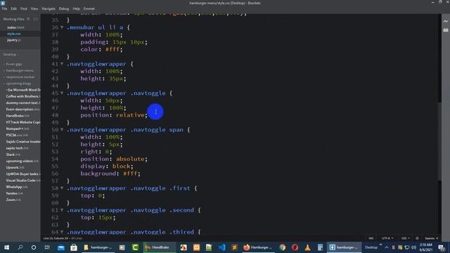
Task: Split the editor view icon beside Working Files
Action: [x=36, y=19]
